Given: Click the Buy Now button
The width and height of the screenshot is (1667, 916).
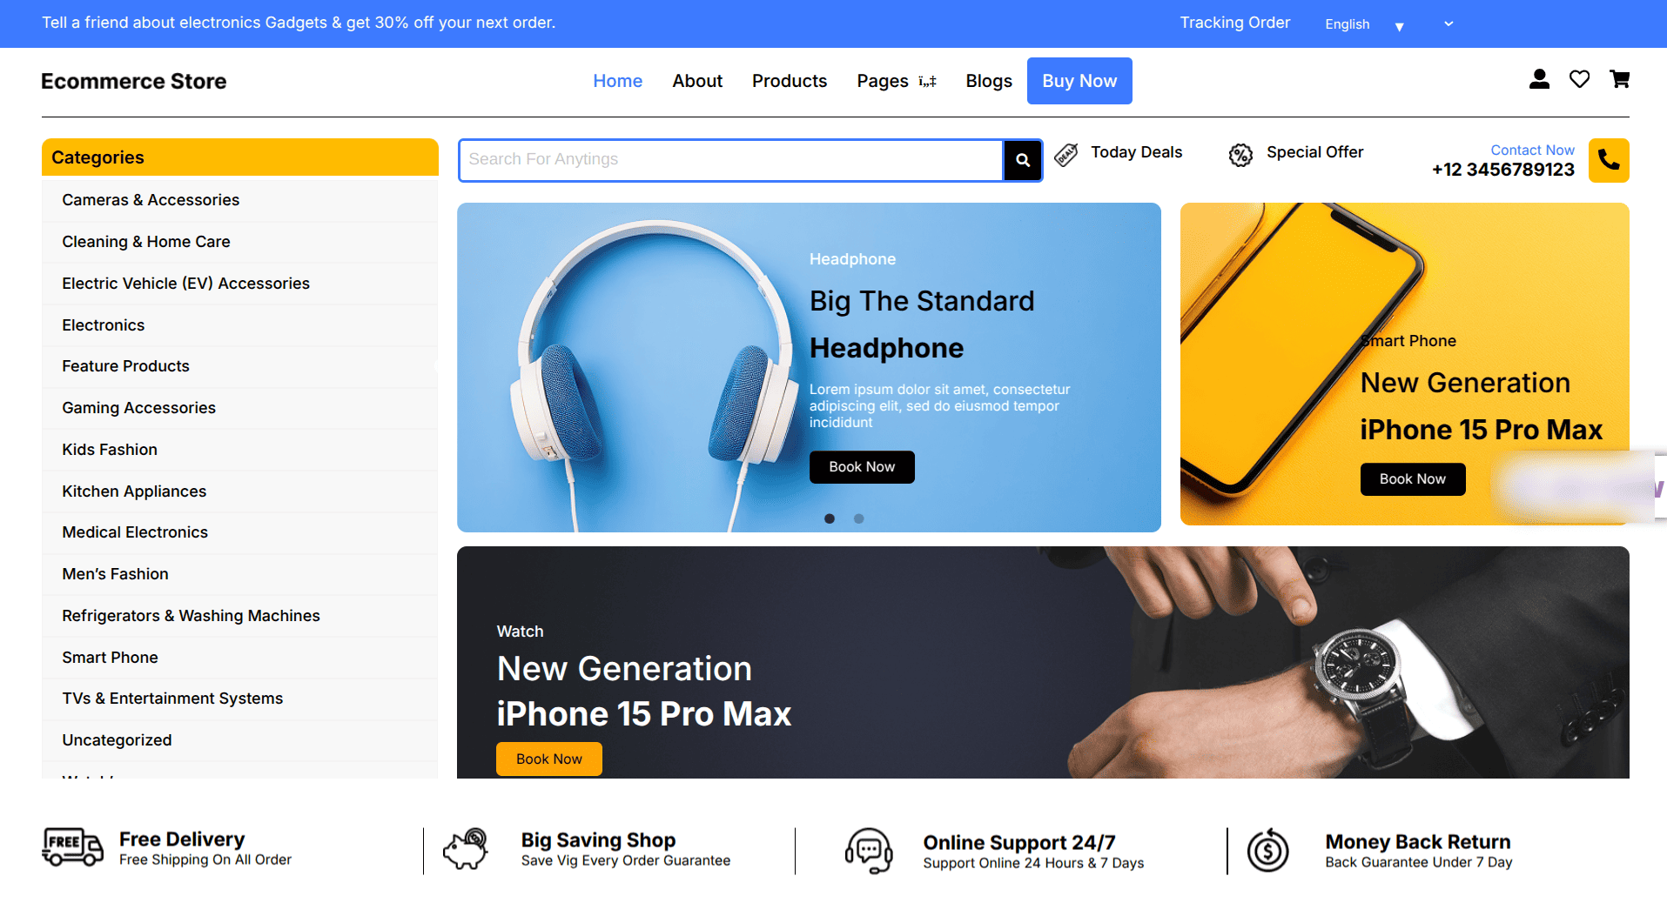Looking at the screenshot, I should pos(1079,81).
